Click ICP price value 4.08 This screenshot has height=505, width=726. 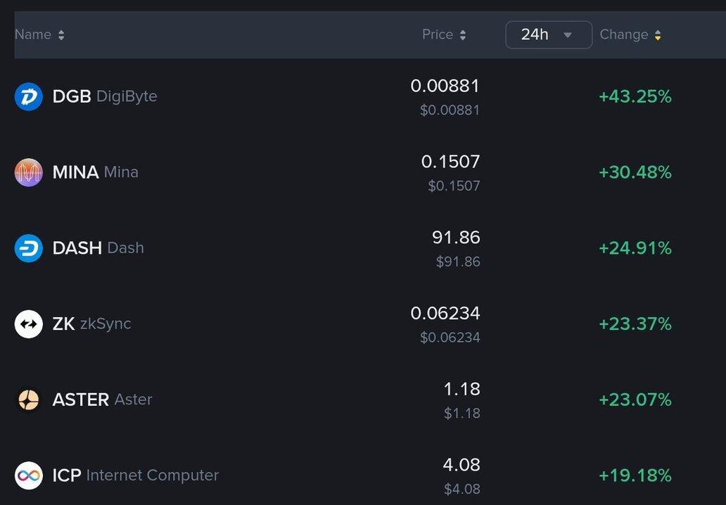tap(461, 465)
